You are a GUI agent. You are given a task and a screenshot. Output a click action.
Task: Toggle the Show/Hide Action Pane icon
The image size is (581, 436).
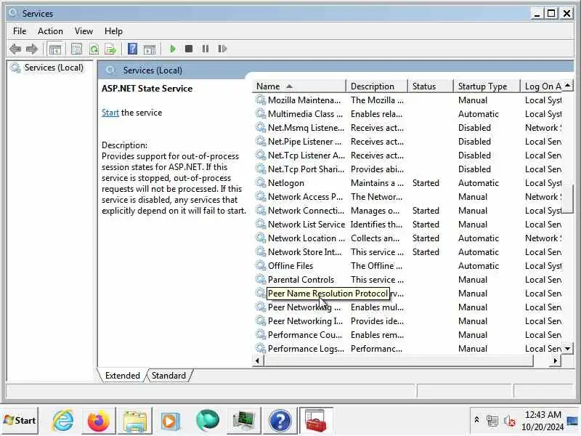pyautogui.click(x=150, y=49)
